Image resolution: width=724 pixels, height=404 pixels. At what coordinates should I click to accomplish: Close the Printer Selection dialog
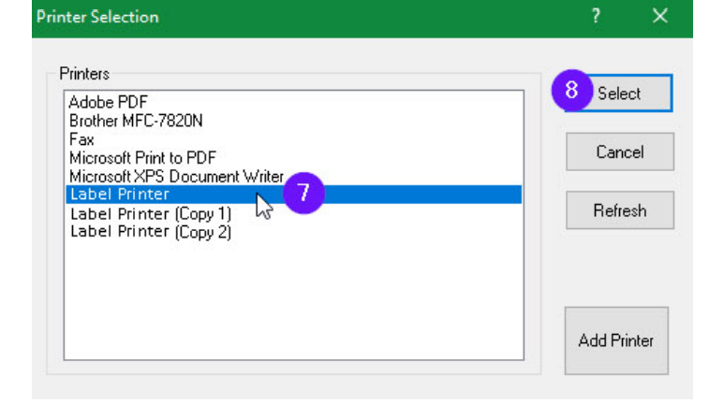(x=660, y=17)
